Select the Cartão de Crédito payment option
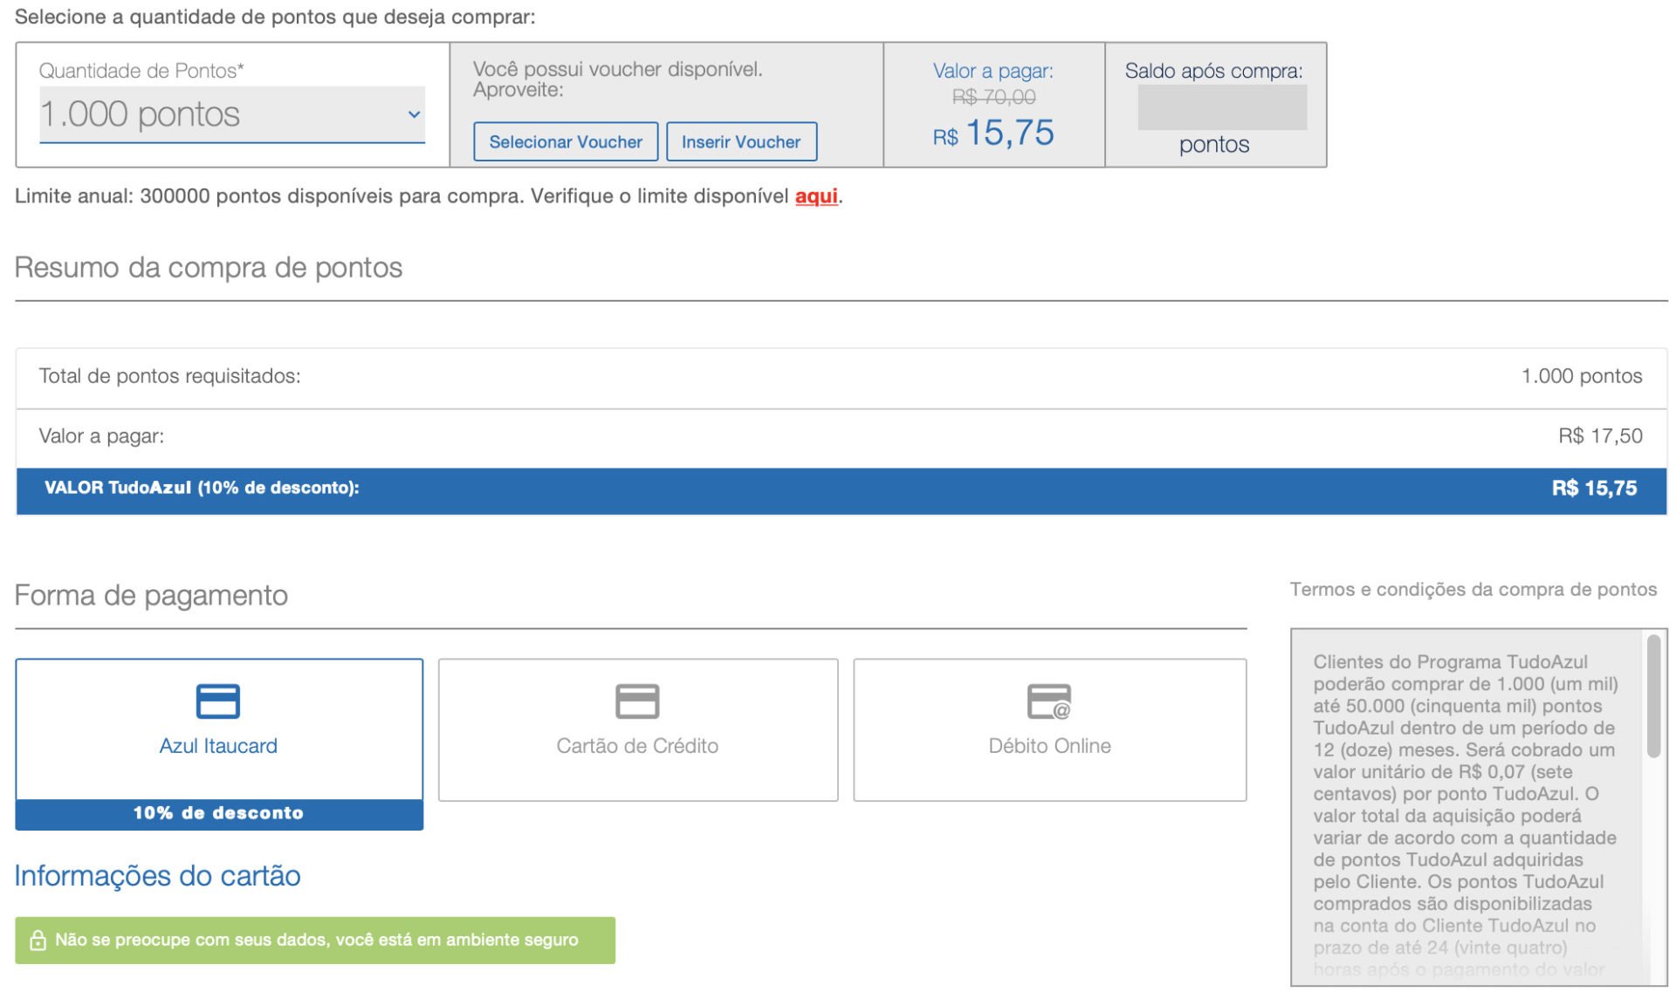This screenshot has width=1676, height=992. [x=638, y=729]
